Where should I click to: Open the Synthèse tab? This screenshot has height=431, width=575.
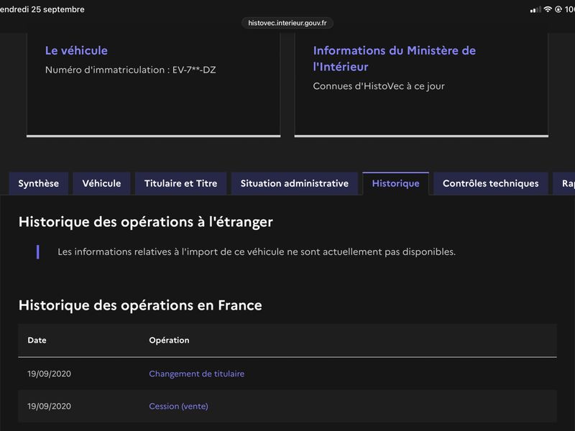[x=39, y=183]
